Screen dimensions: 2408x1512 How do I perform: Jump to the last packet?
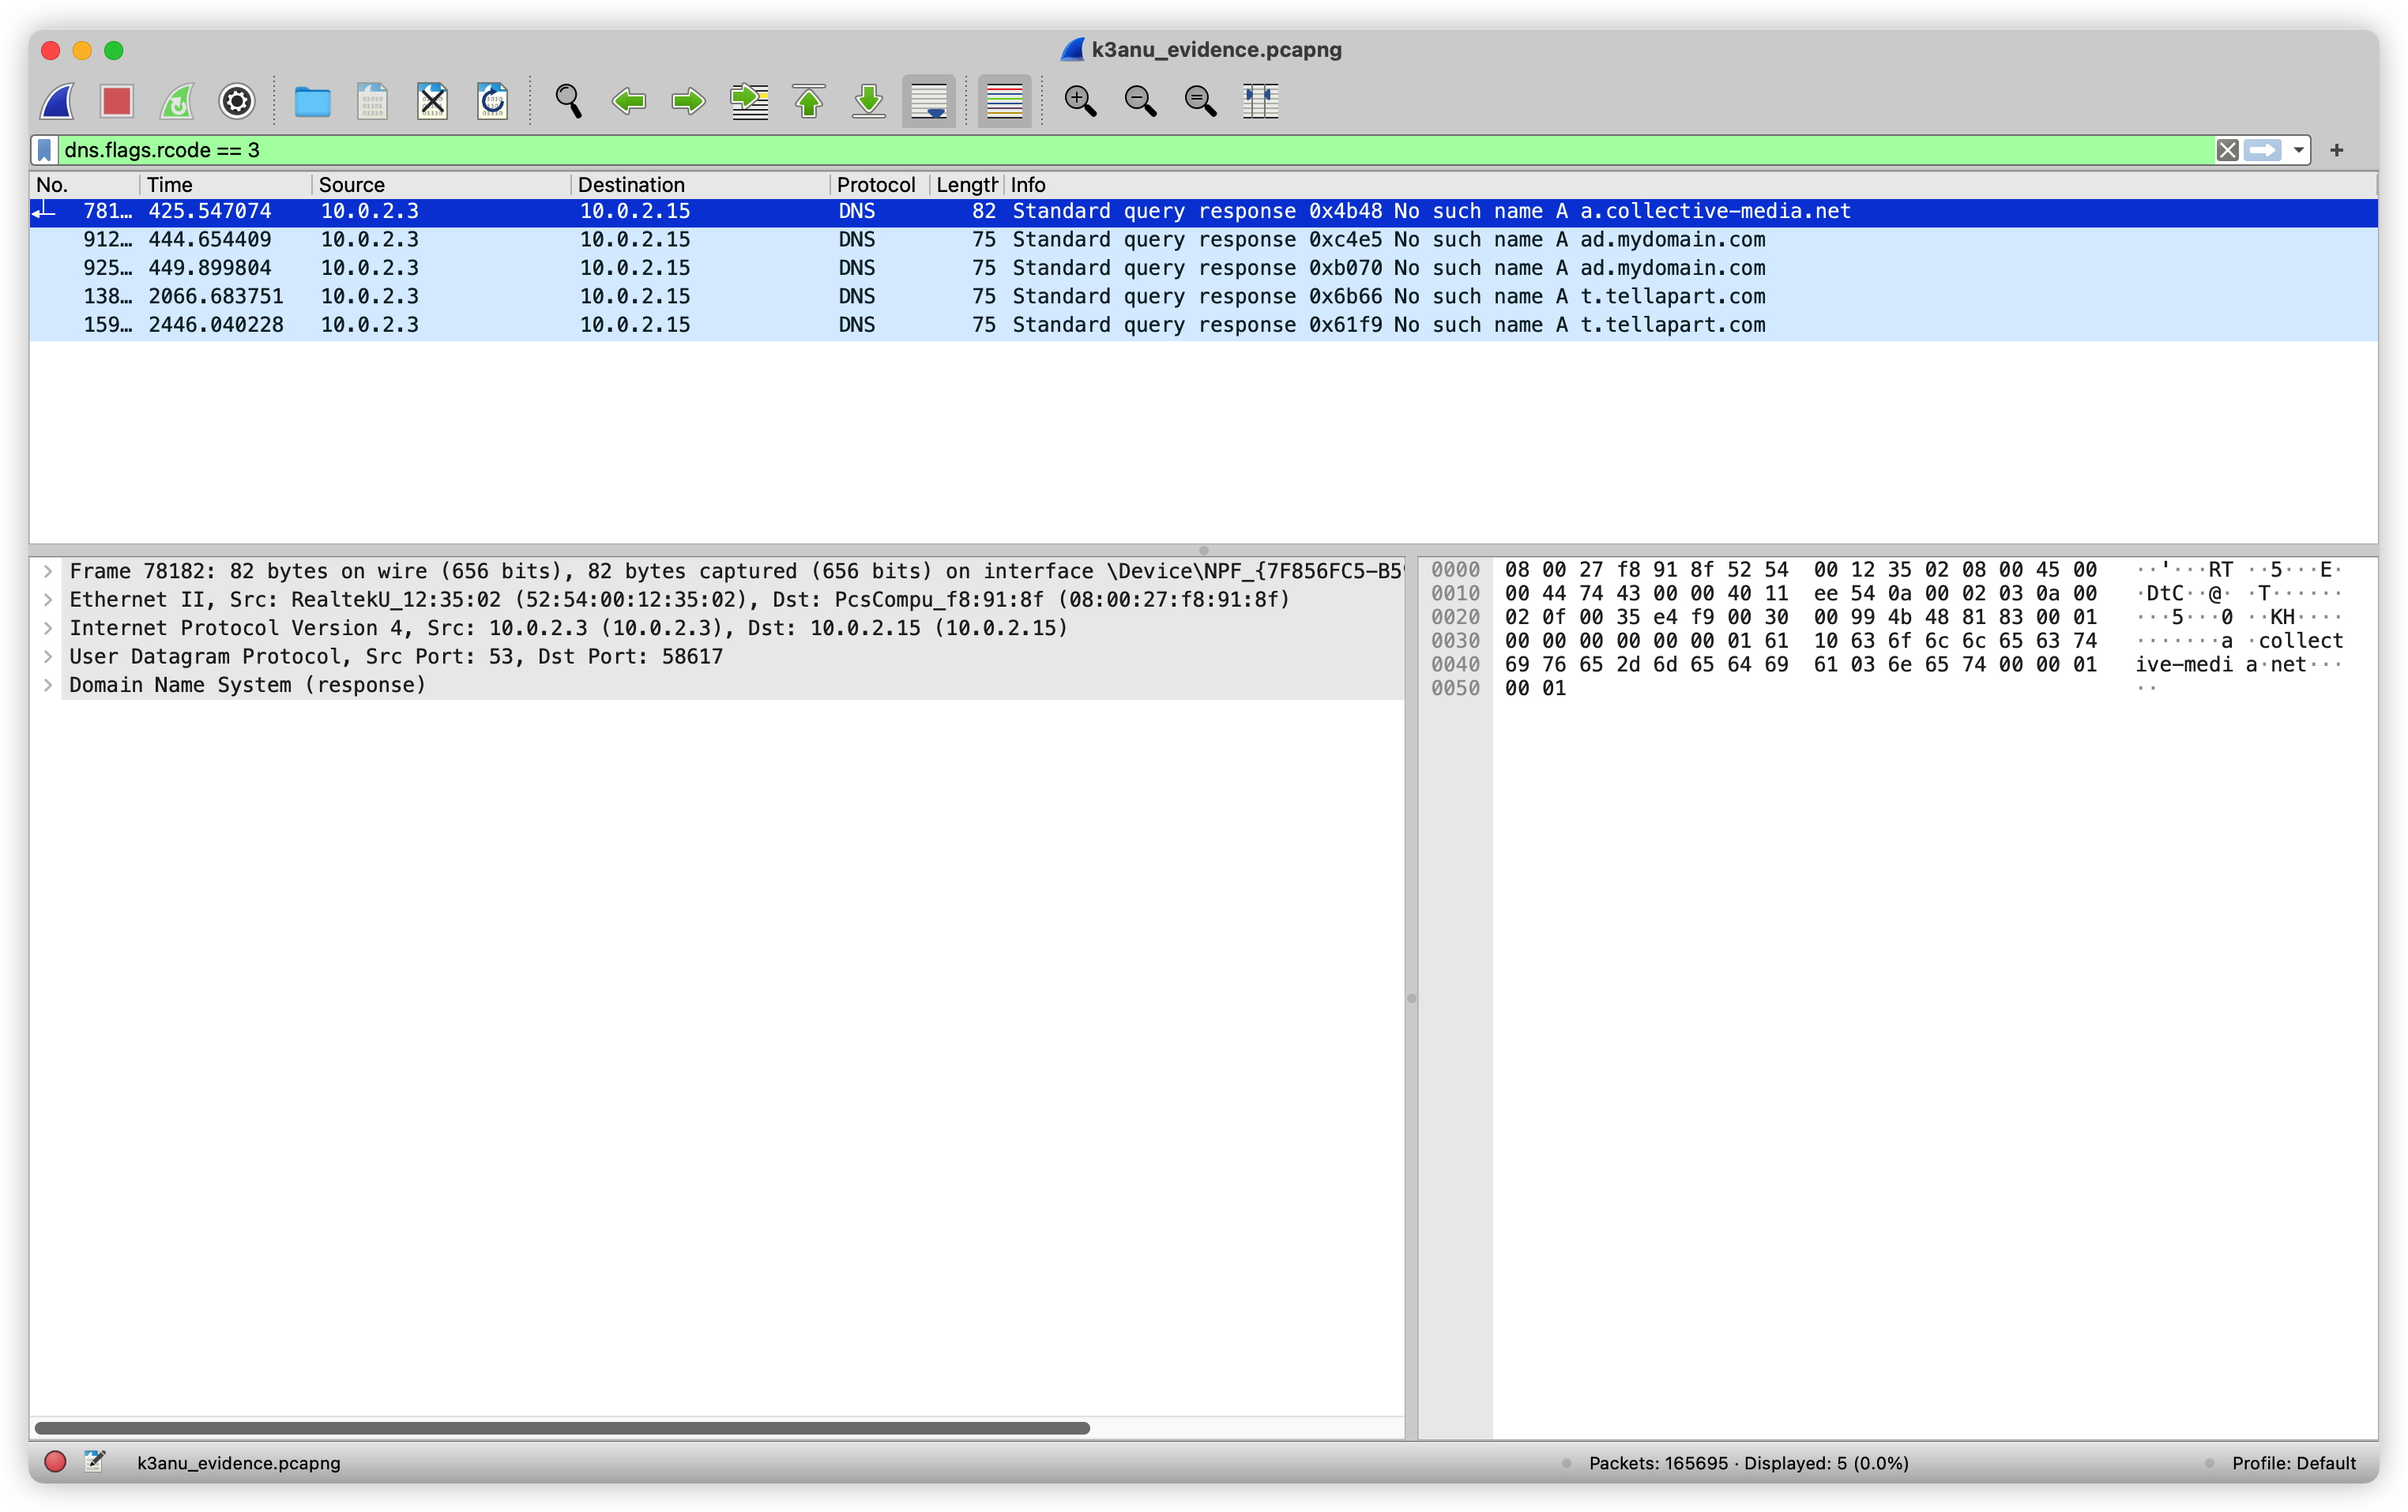869,101
